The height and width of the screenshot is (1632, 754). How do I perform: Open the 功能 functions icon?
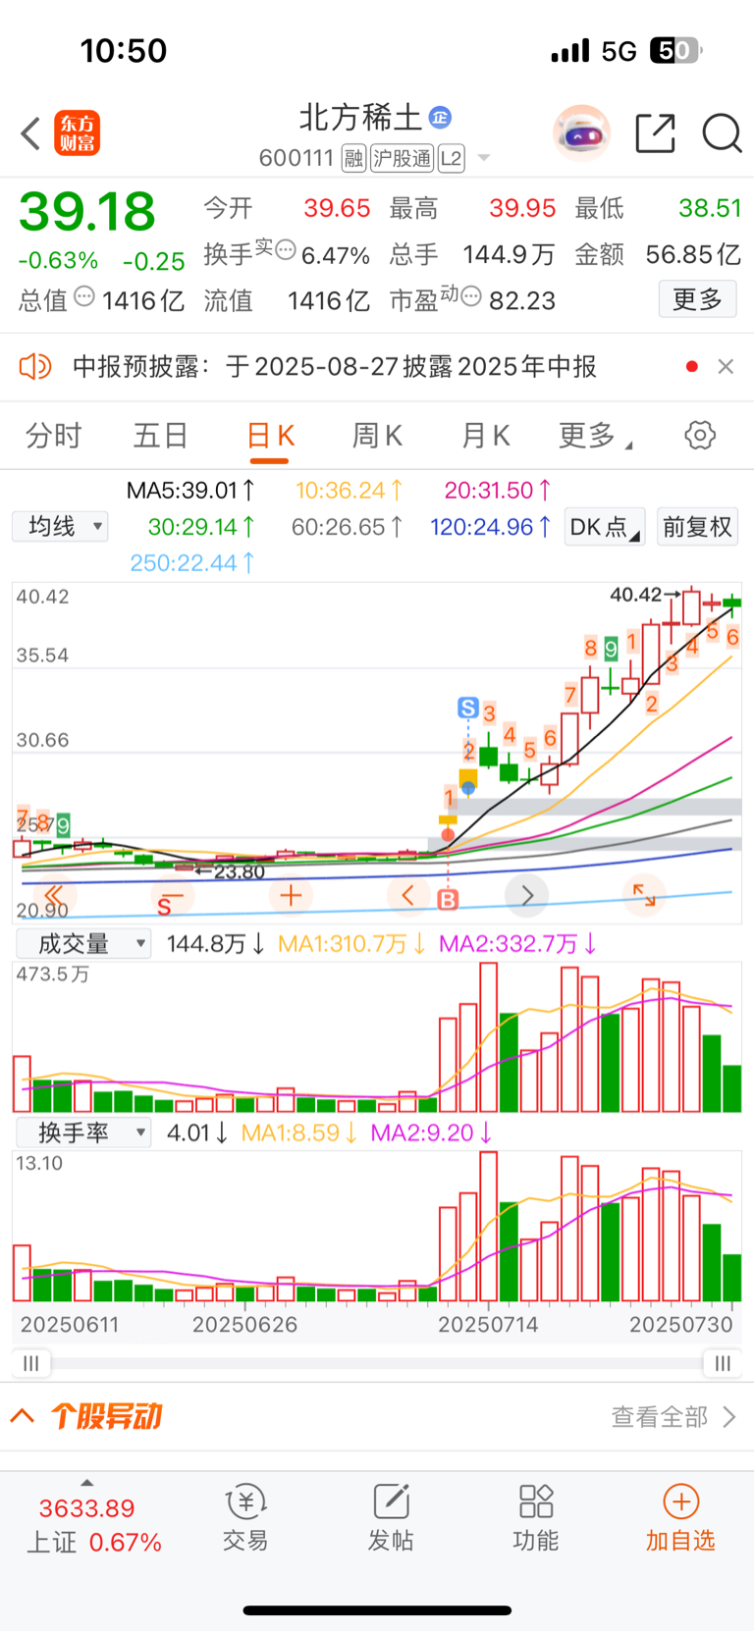pos(536,1518)
